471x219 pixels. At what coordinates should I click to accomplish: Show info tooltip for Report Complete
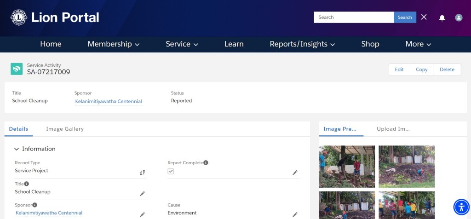(206, 162)
